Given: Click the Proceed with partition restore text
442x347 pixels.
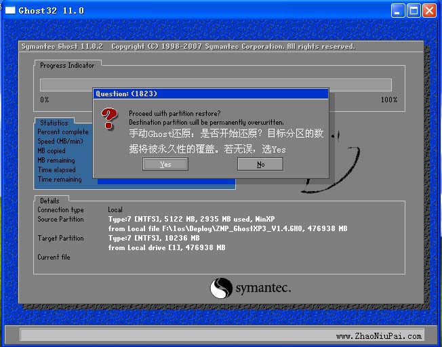Looking at the screenshot, I should pyautogui.click(x=174, y=114).
